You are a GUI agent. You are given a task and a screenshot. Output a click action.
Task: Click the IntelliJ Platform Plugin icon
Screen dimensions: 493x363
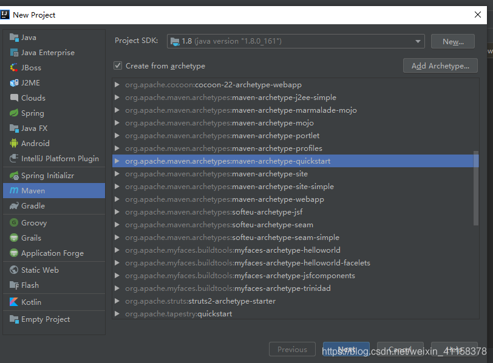point(14,158)
